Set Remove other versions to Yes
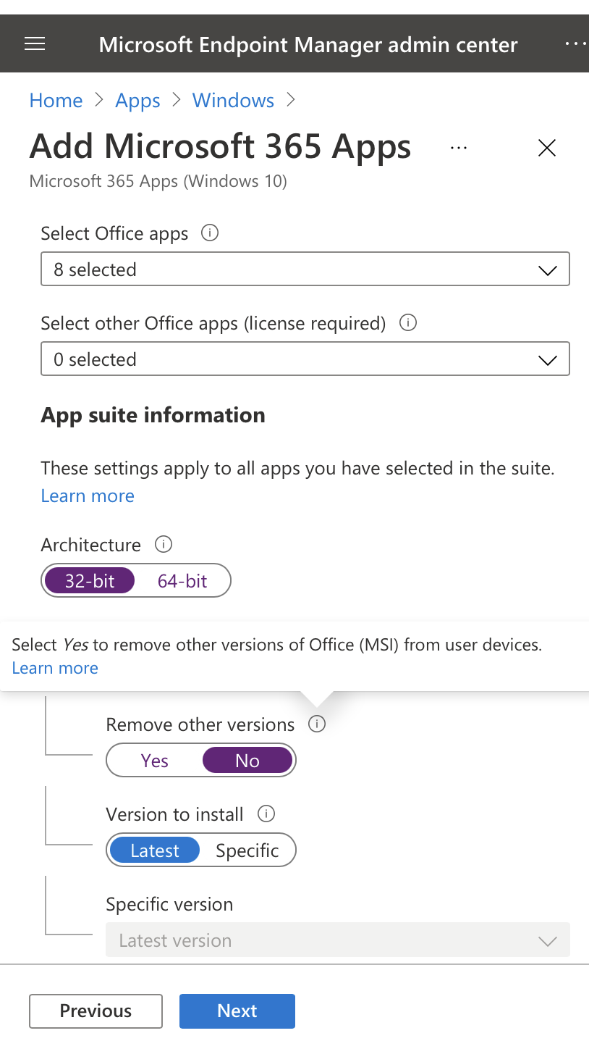 click(x=154, y=760)
